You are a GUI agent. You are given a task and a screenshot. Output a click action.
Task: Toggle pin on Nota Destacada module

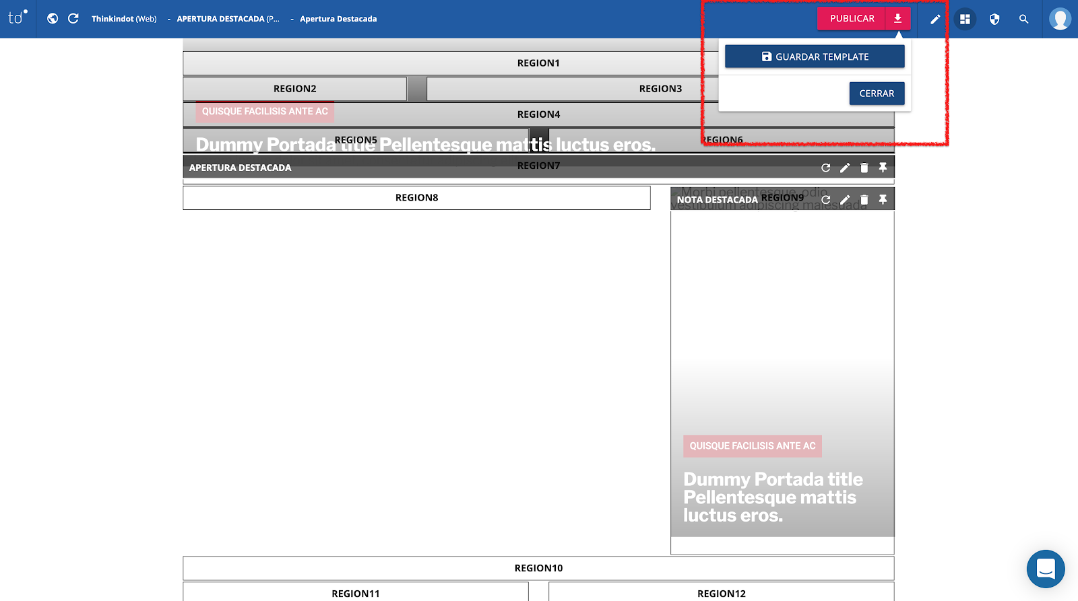[883, 200]
